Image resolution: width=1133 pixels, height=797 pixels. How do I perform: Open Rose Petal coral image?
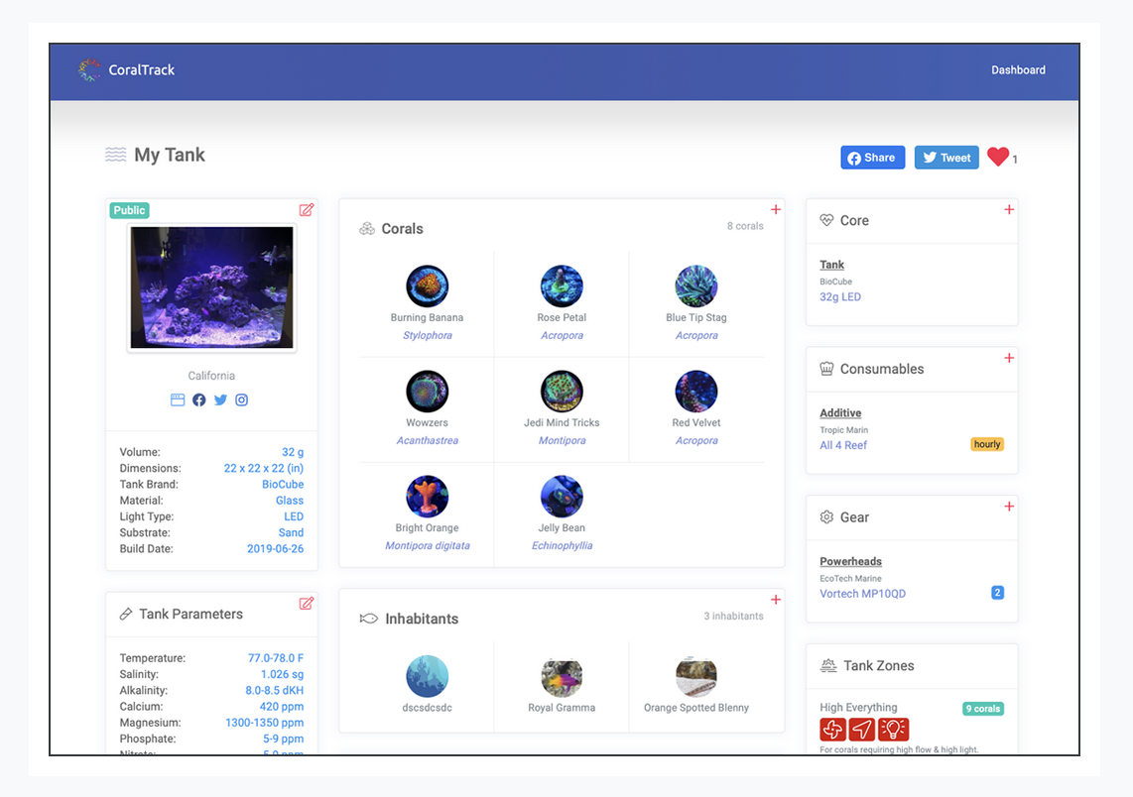(x=562, y=285)
